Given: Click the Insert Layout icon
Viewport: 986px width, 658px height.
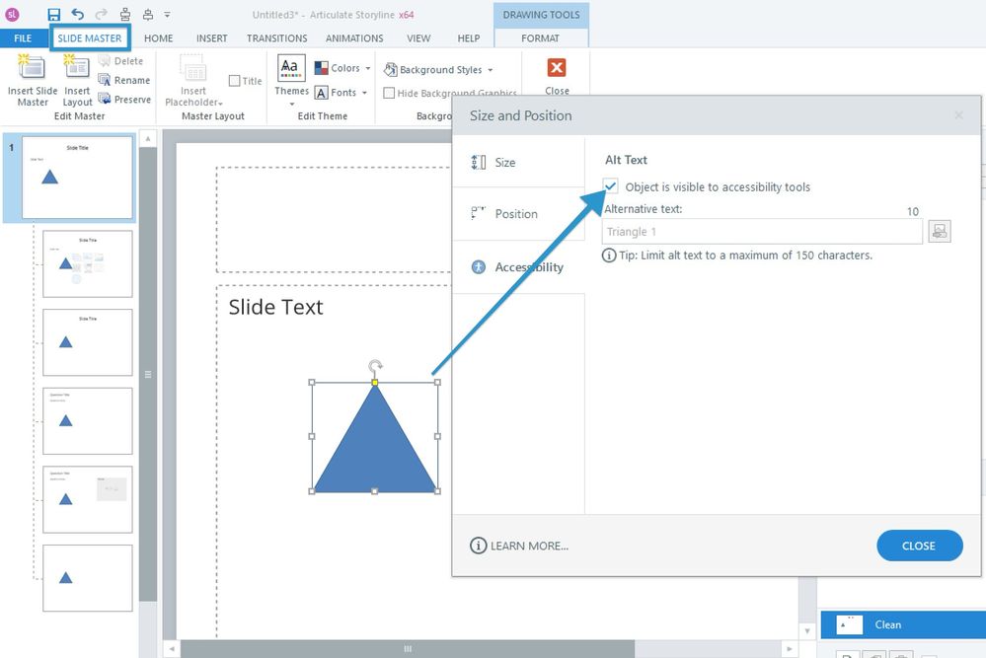Looking at the screenshot, I should (77, 67).
